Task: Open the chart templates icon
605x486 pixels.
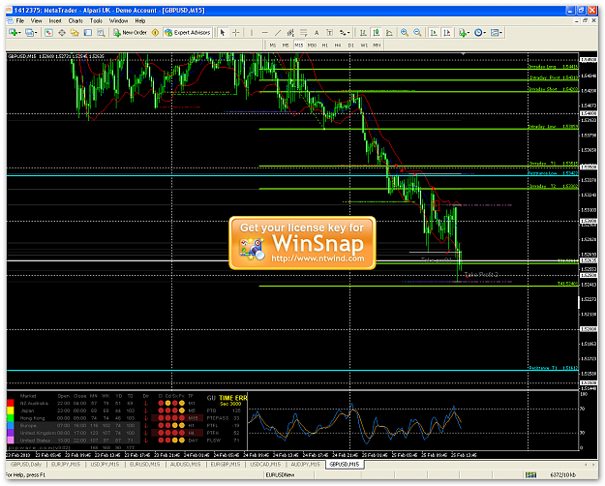Action: tap(495, 33)
